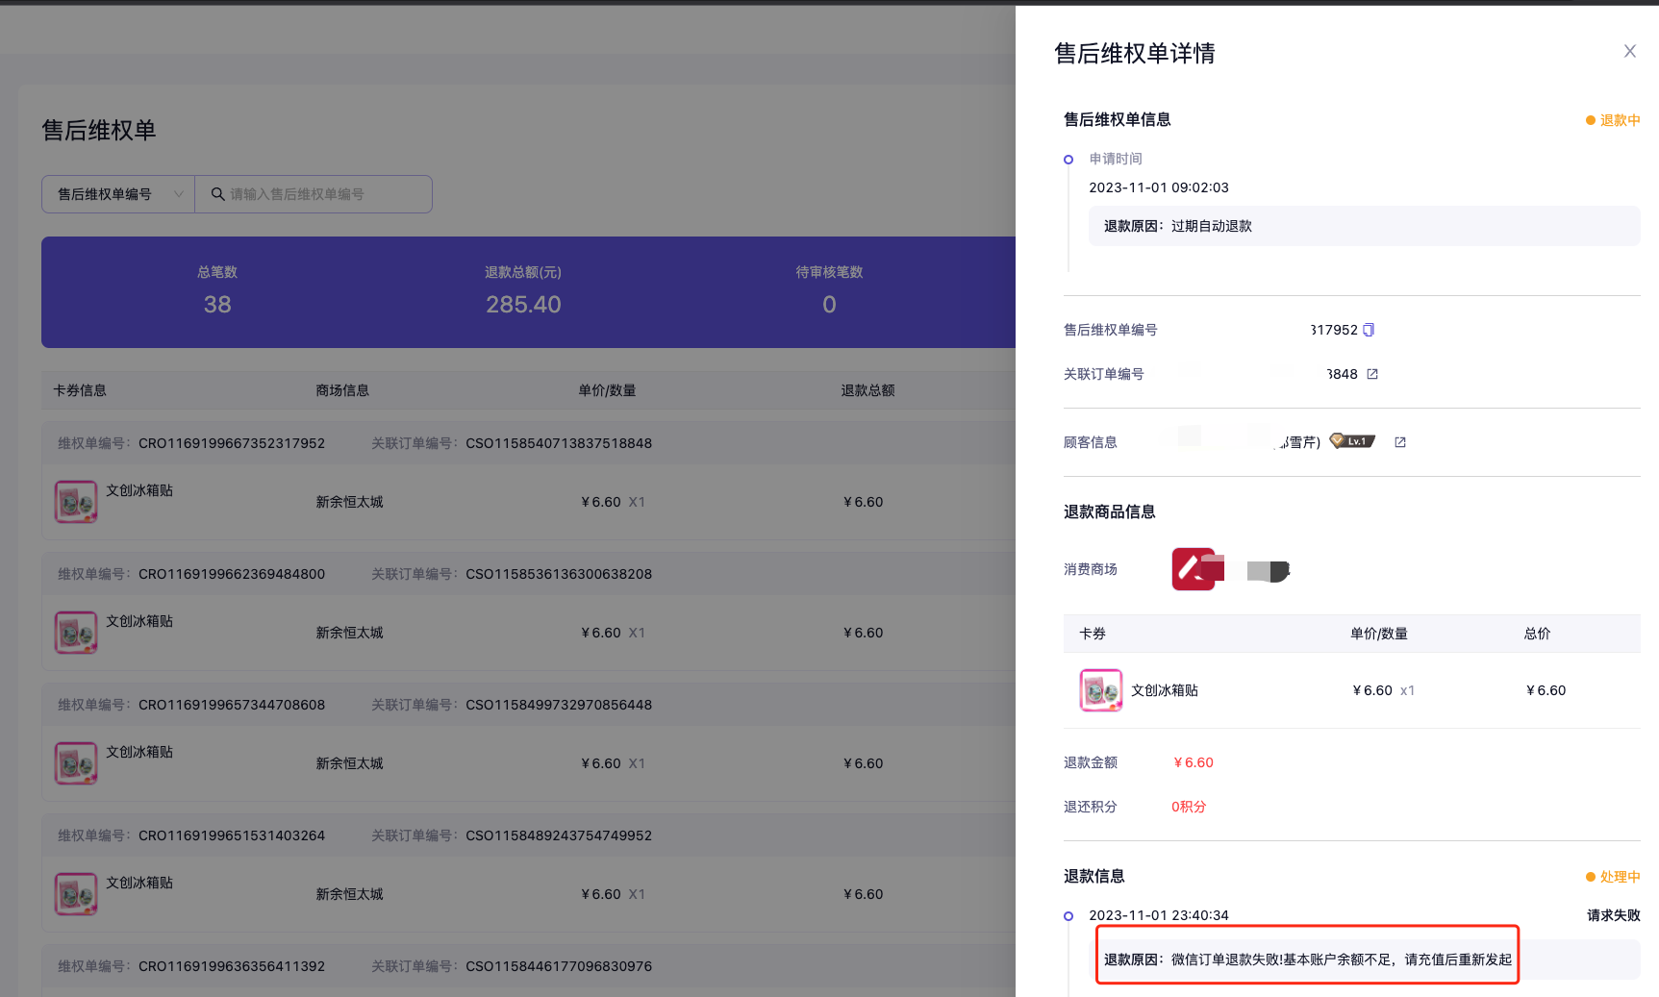The width and height of the screenshot is (1659, 997).
Task: Select order row ending in 2369484800
Action: (231, 574)
